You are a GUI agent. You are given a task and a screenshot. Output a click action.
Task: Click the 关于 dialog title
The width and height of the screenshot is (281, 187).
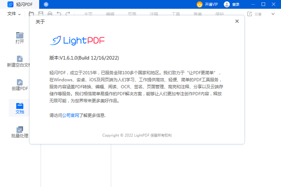click(x=40, y=22)
